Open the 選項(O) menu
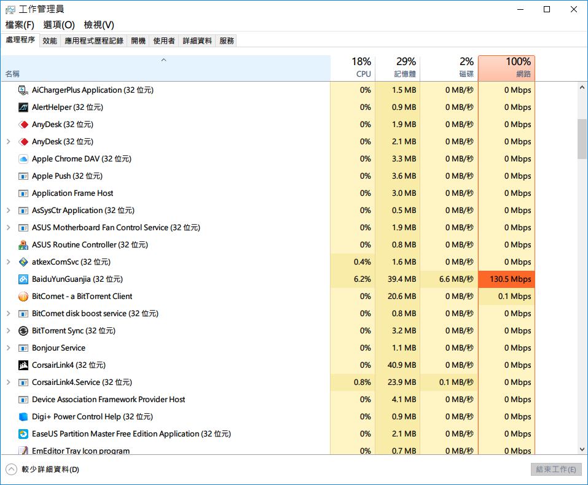 click(59, 25)
